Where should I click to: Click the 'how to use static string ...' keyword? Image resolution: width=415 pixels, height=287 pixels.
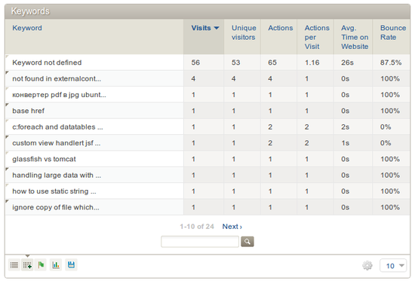[54, 191]
